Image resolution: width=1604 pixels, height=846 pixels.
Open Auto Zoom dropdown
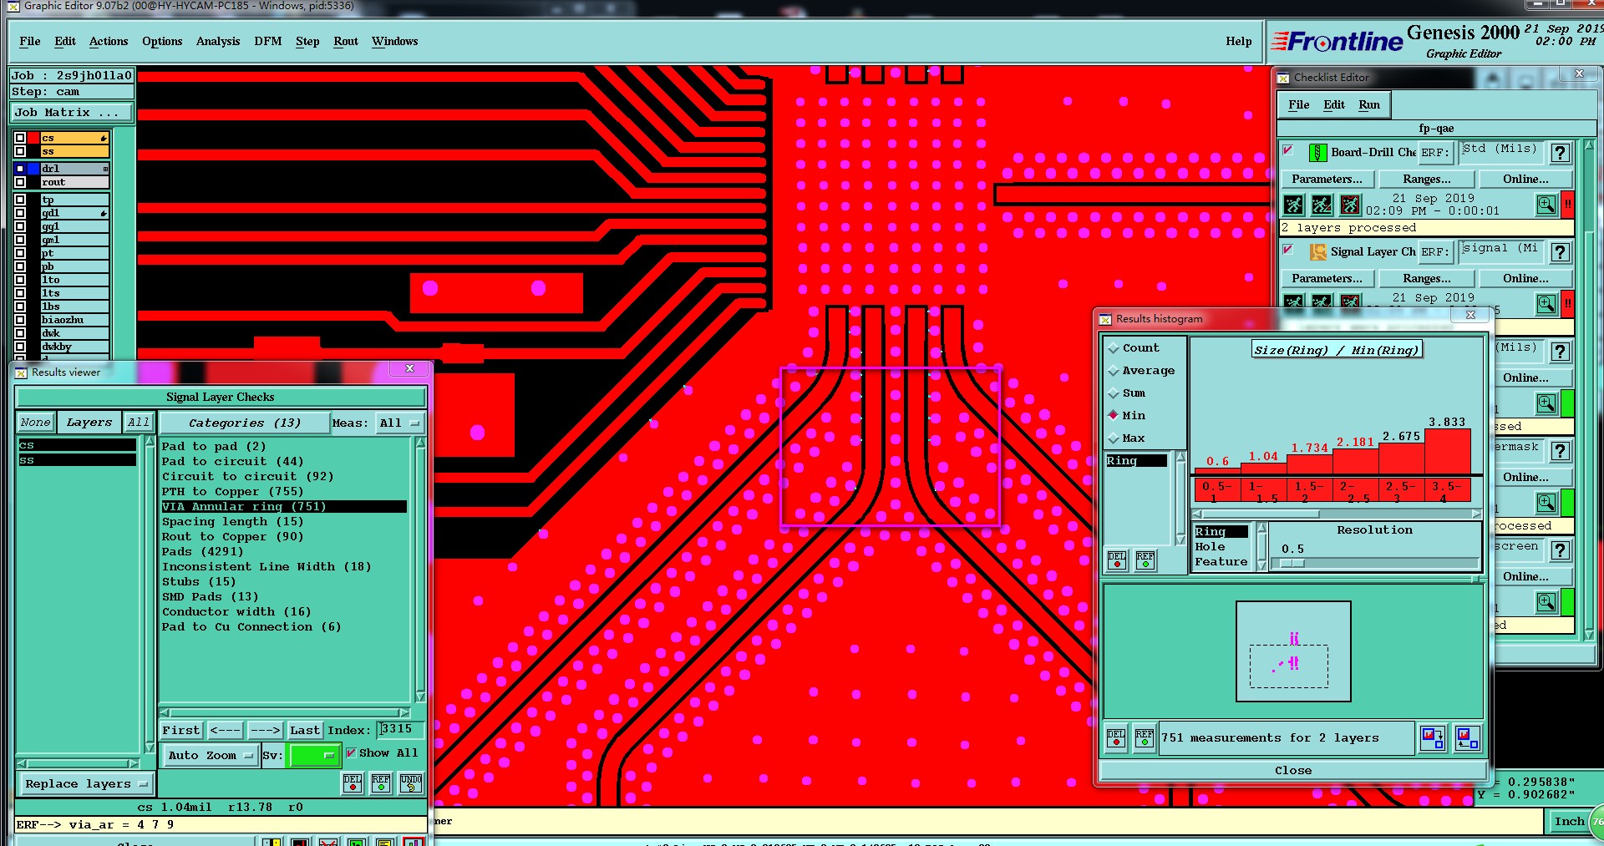tap(210, 755)
